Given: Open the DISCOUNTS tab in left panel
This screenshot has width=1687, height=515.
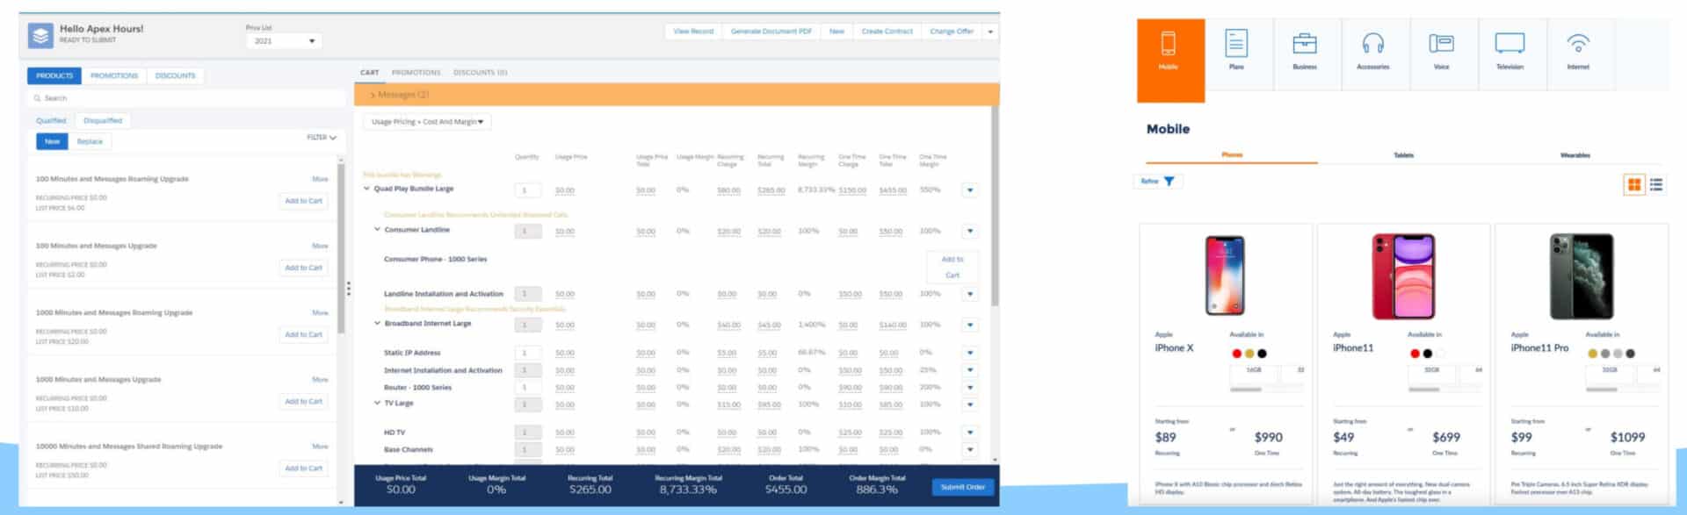Looking at the screenshot, I should coord(175,76).
